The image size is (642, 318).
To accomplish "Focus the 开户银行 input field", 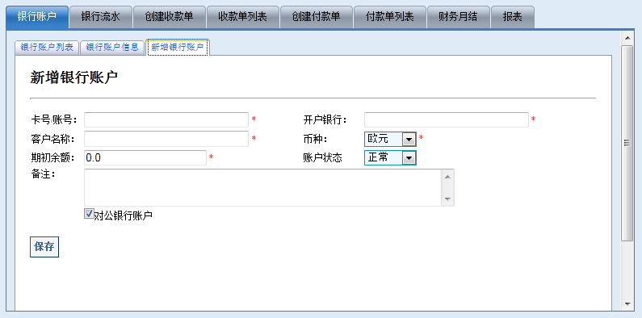I will pos(447,120).
